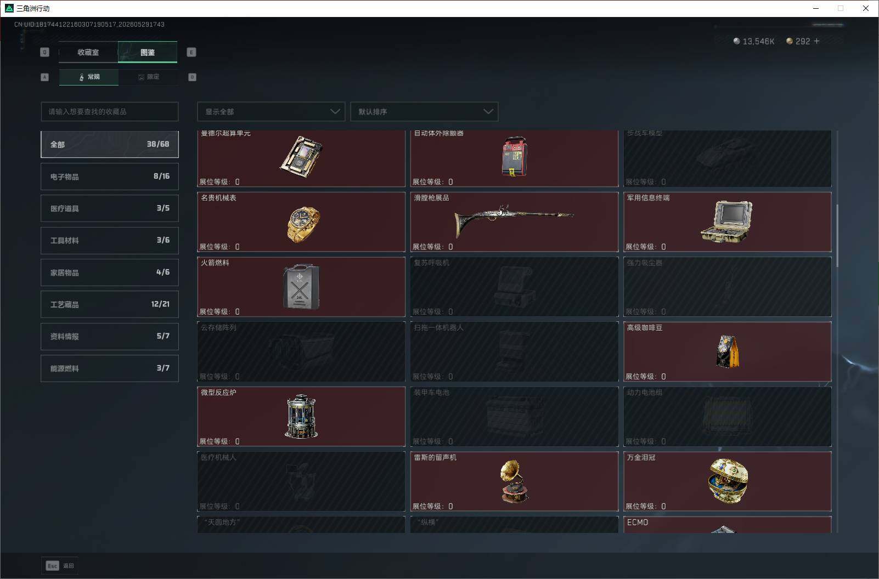This screenshot has height=579, width=879.
Task: Select the locked "纵横" card
Action: point(514,525)
